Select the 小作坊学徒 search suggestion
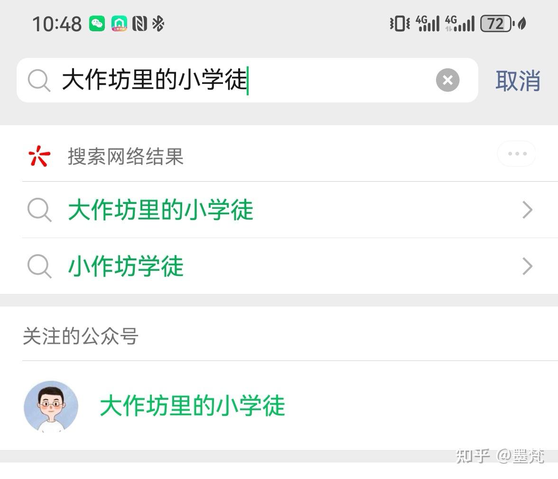This screenshot has height=479, width=558. 279,267
